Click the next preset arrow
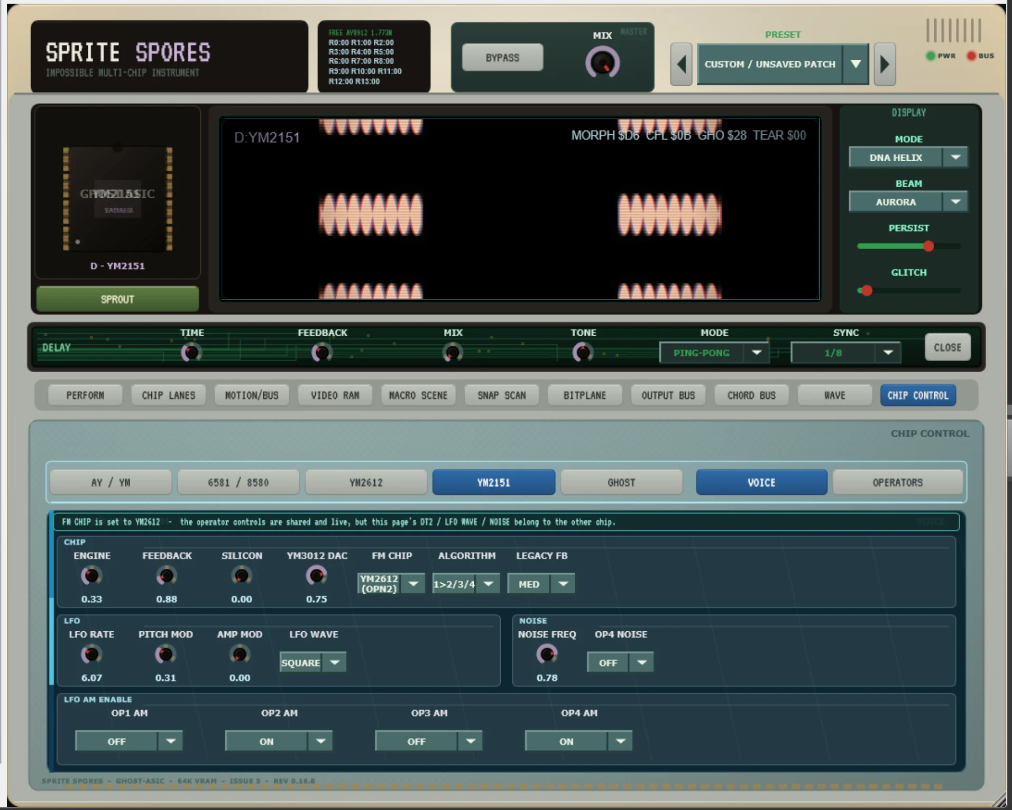 [x=885, y=64]
